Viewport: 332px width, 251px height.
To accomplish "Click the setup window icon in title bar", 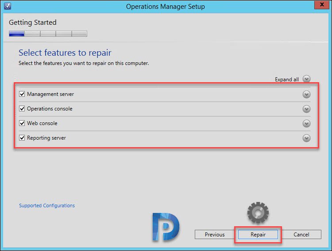I will pos(8,6).
